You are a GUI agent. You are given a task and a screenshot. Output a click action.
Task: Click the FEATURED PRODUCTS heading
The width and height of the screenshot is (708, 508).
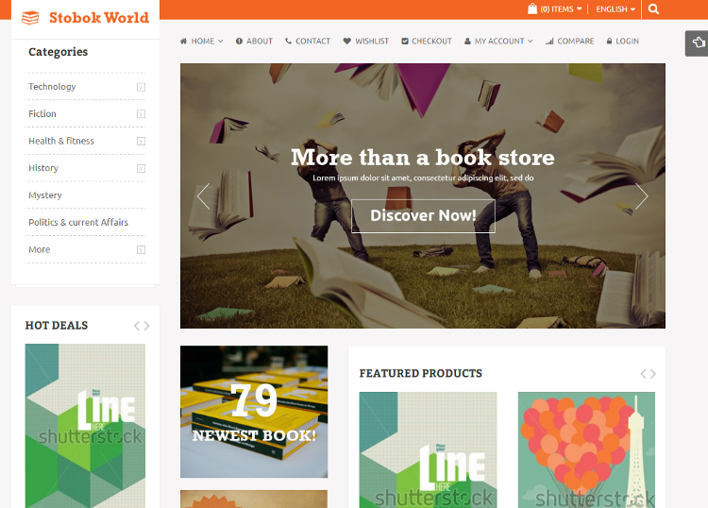point(420,373)
